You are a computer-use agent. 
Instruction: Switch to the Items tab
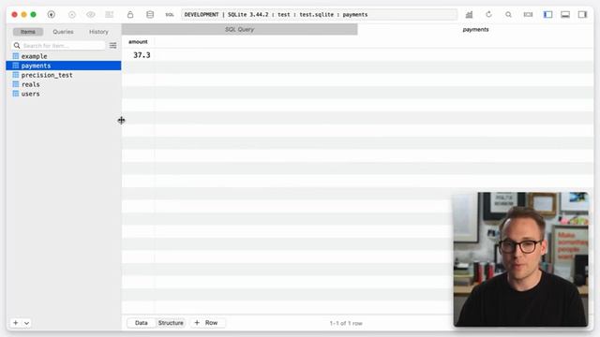(x=28, y=32)
